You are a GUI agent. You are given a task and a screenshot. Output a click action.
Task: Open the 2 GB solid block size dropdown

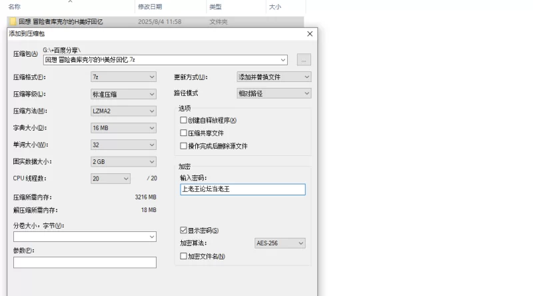point(123,161)
